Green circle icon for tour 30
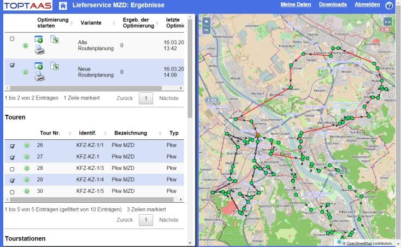The height and width of the screenshot is (247, 401). click(x=27, y=191)
